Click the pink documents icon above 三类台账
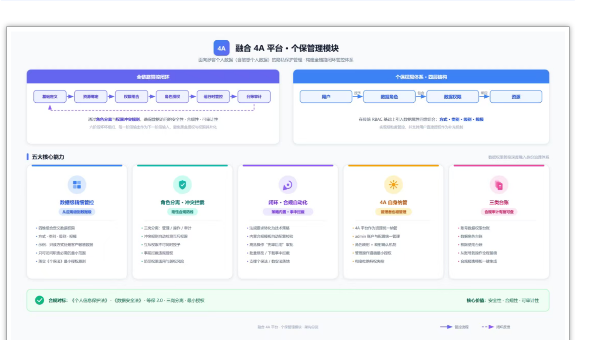This screenshot has height=340, width=598. [499, 185]
